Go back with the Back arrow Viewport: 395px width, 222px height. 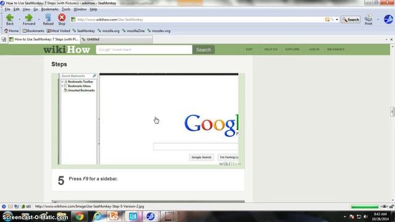(x=10, y=19)
